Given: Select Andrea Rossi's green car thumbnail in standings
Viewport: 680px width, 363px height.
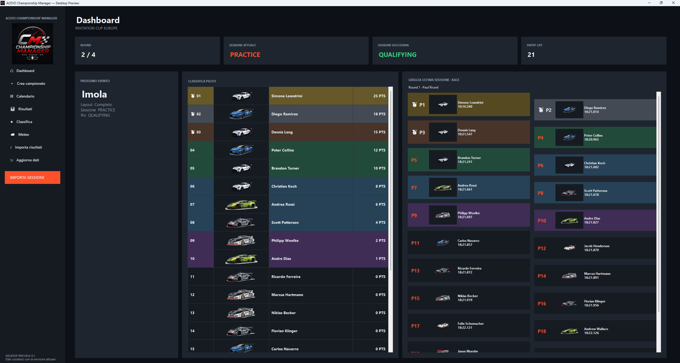Looking at the screenshot, I should tap(241, 204).
